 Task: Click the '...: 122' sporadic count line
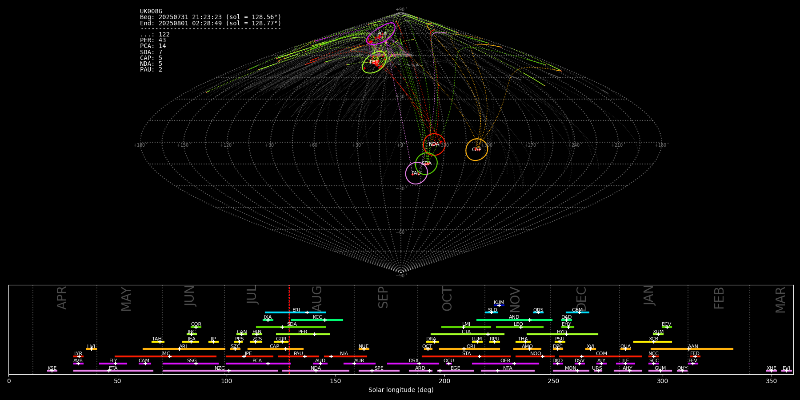click(x=155, y=35)
